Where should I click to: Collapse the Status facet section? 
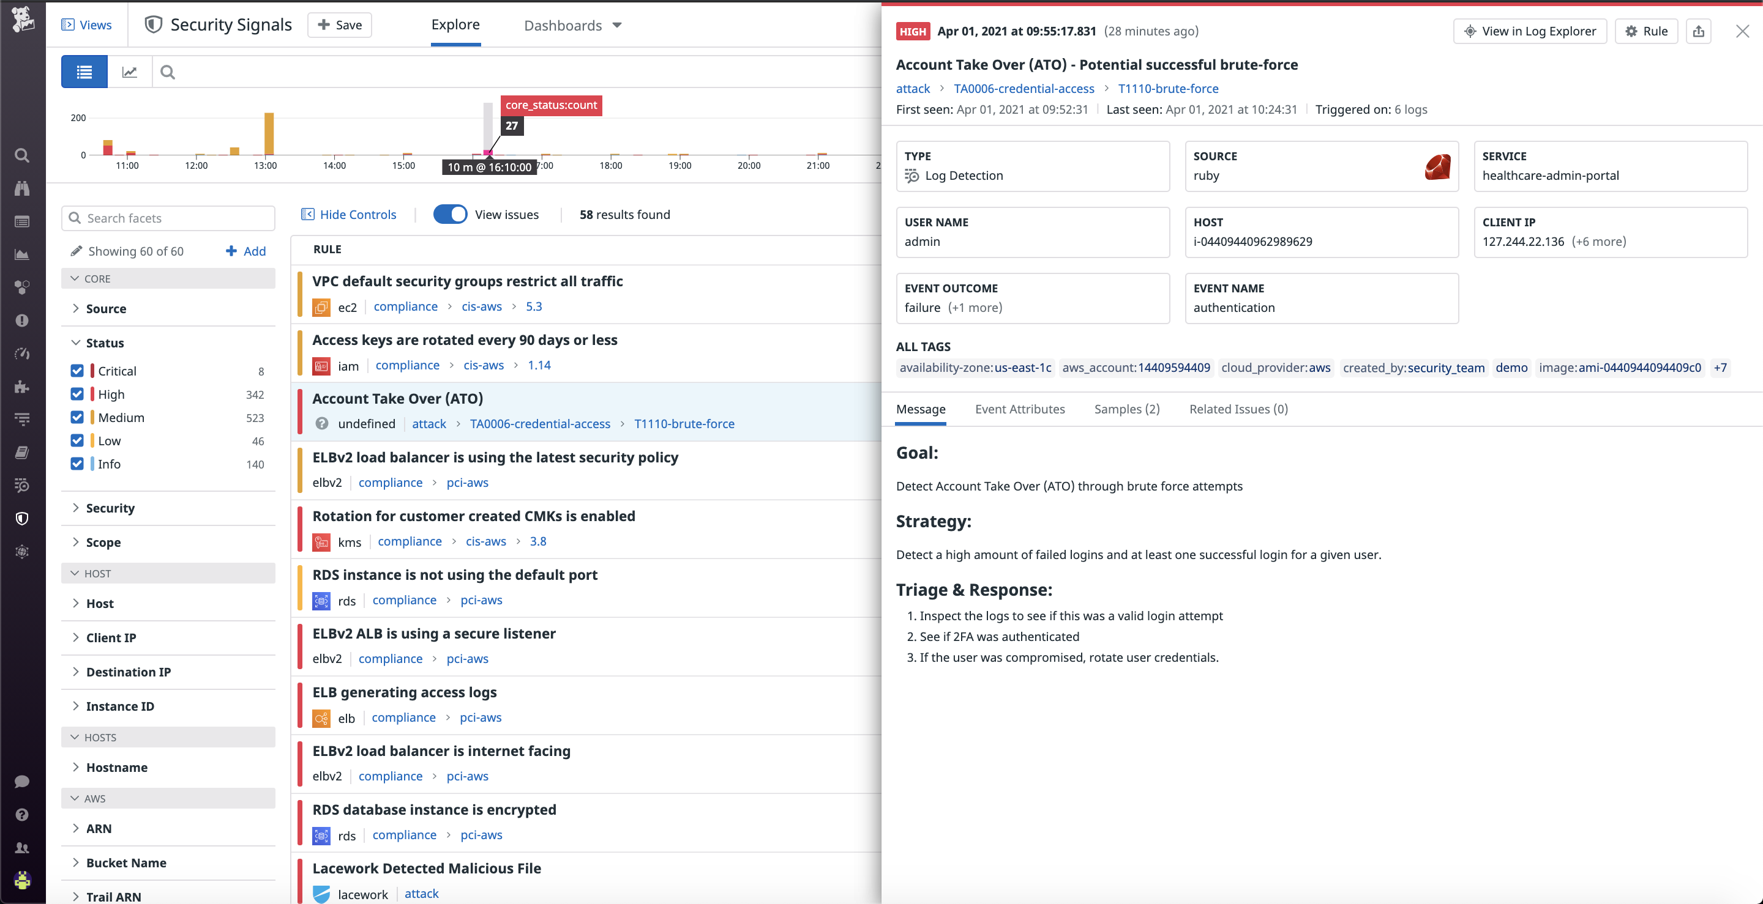point(75,343)
